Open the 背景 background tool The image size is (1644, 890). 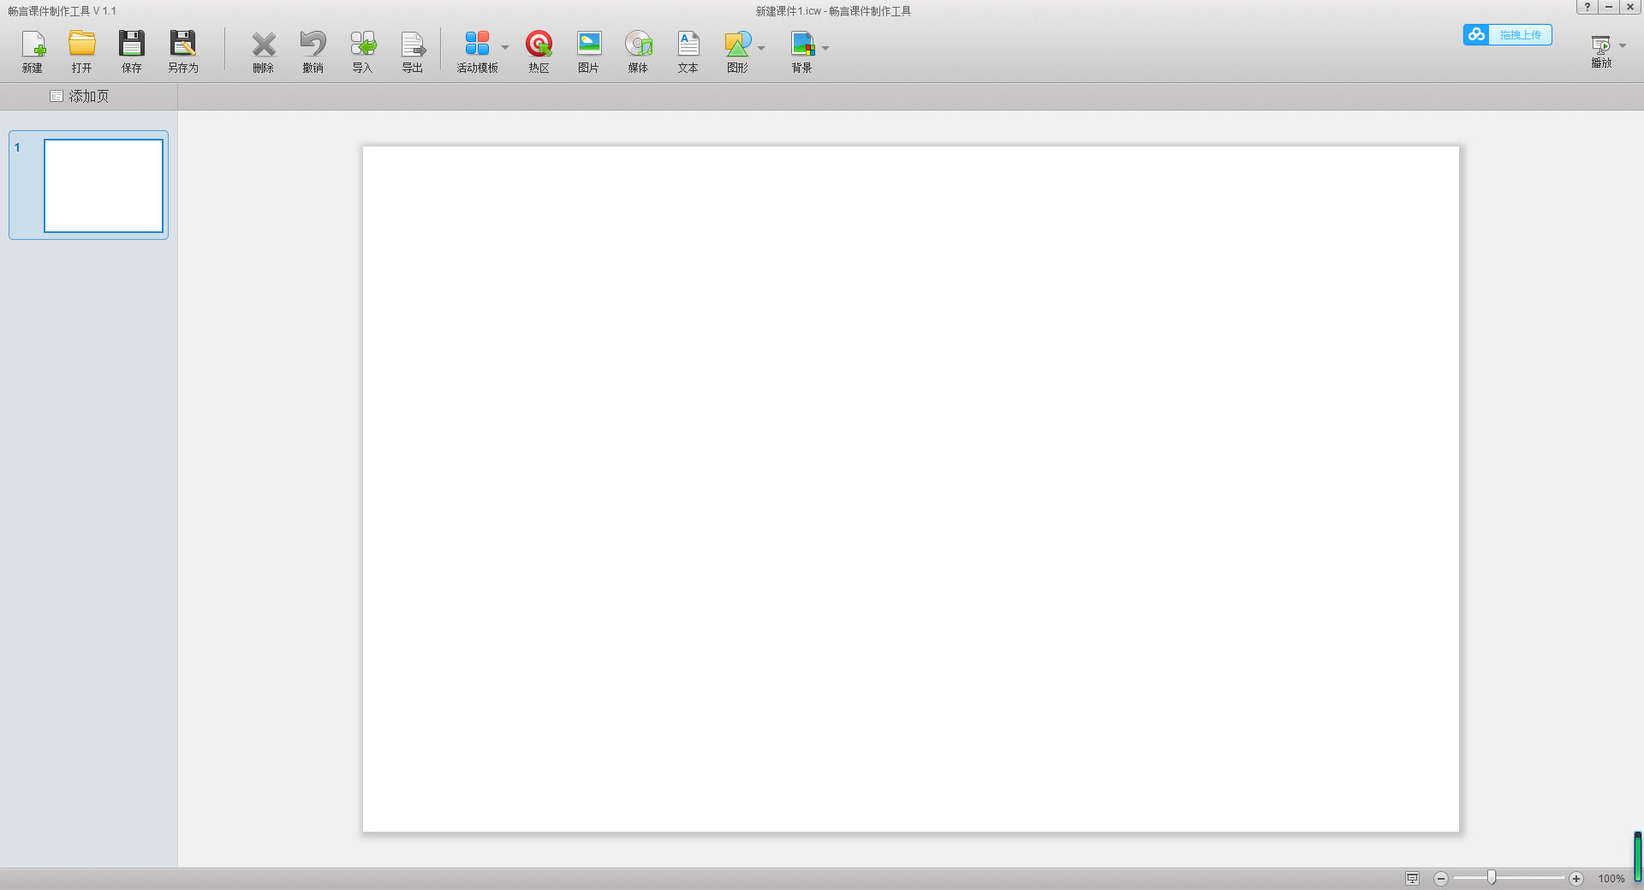802,51
